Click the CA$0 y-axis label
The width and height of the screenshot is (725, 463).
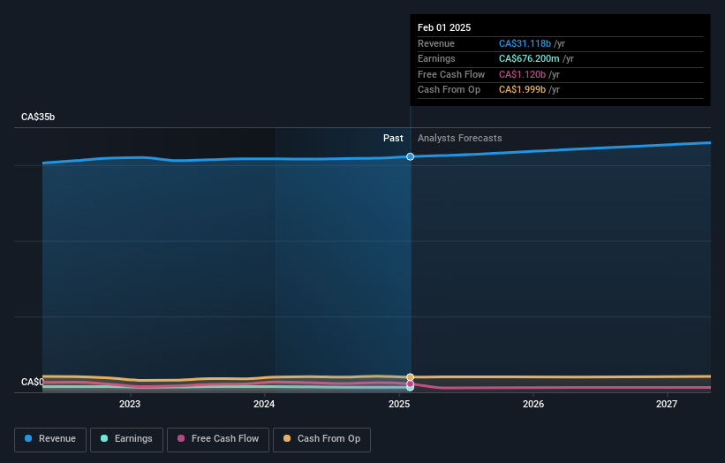tap(33, 382)
